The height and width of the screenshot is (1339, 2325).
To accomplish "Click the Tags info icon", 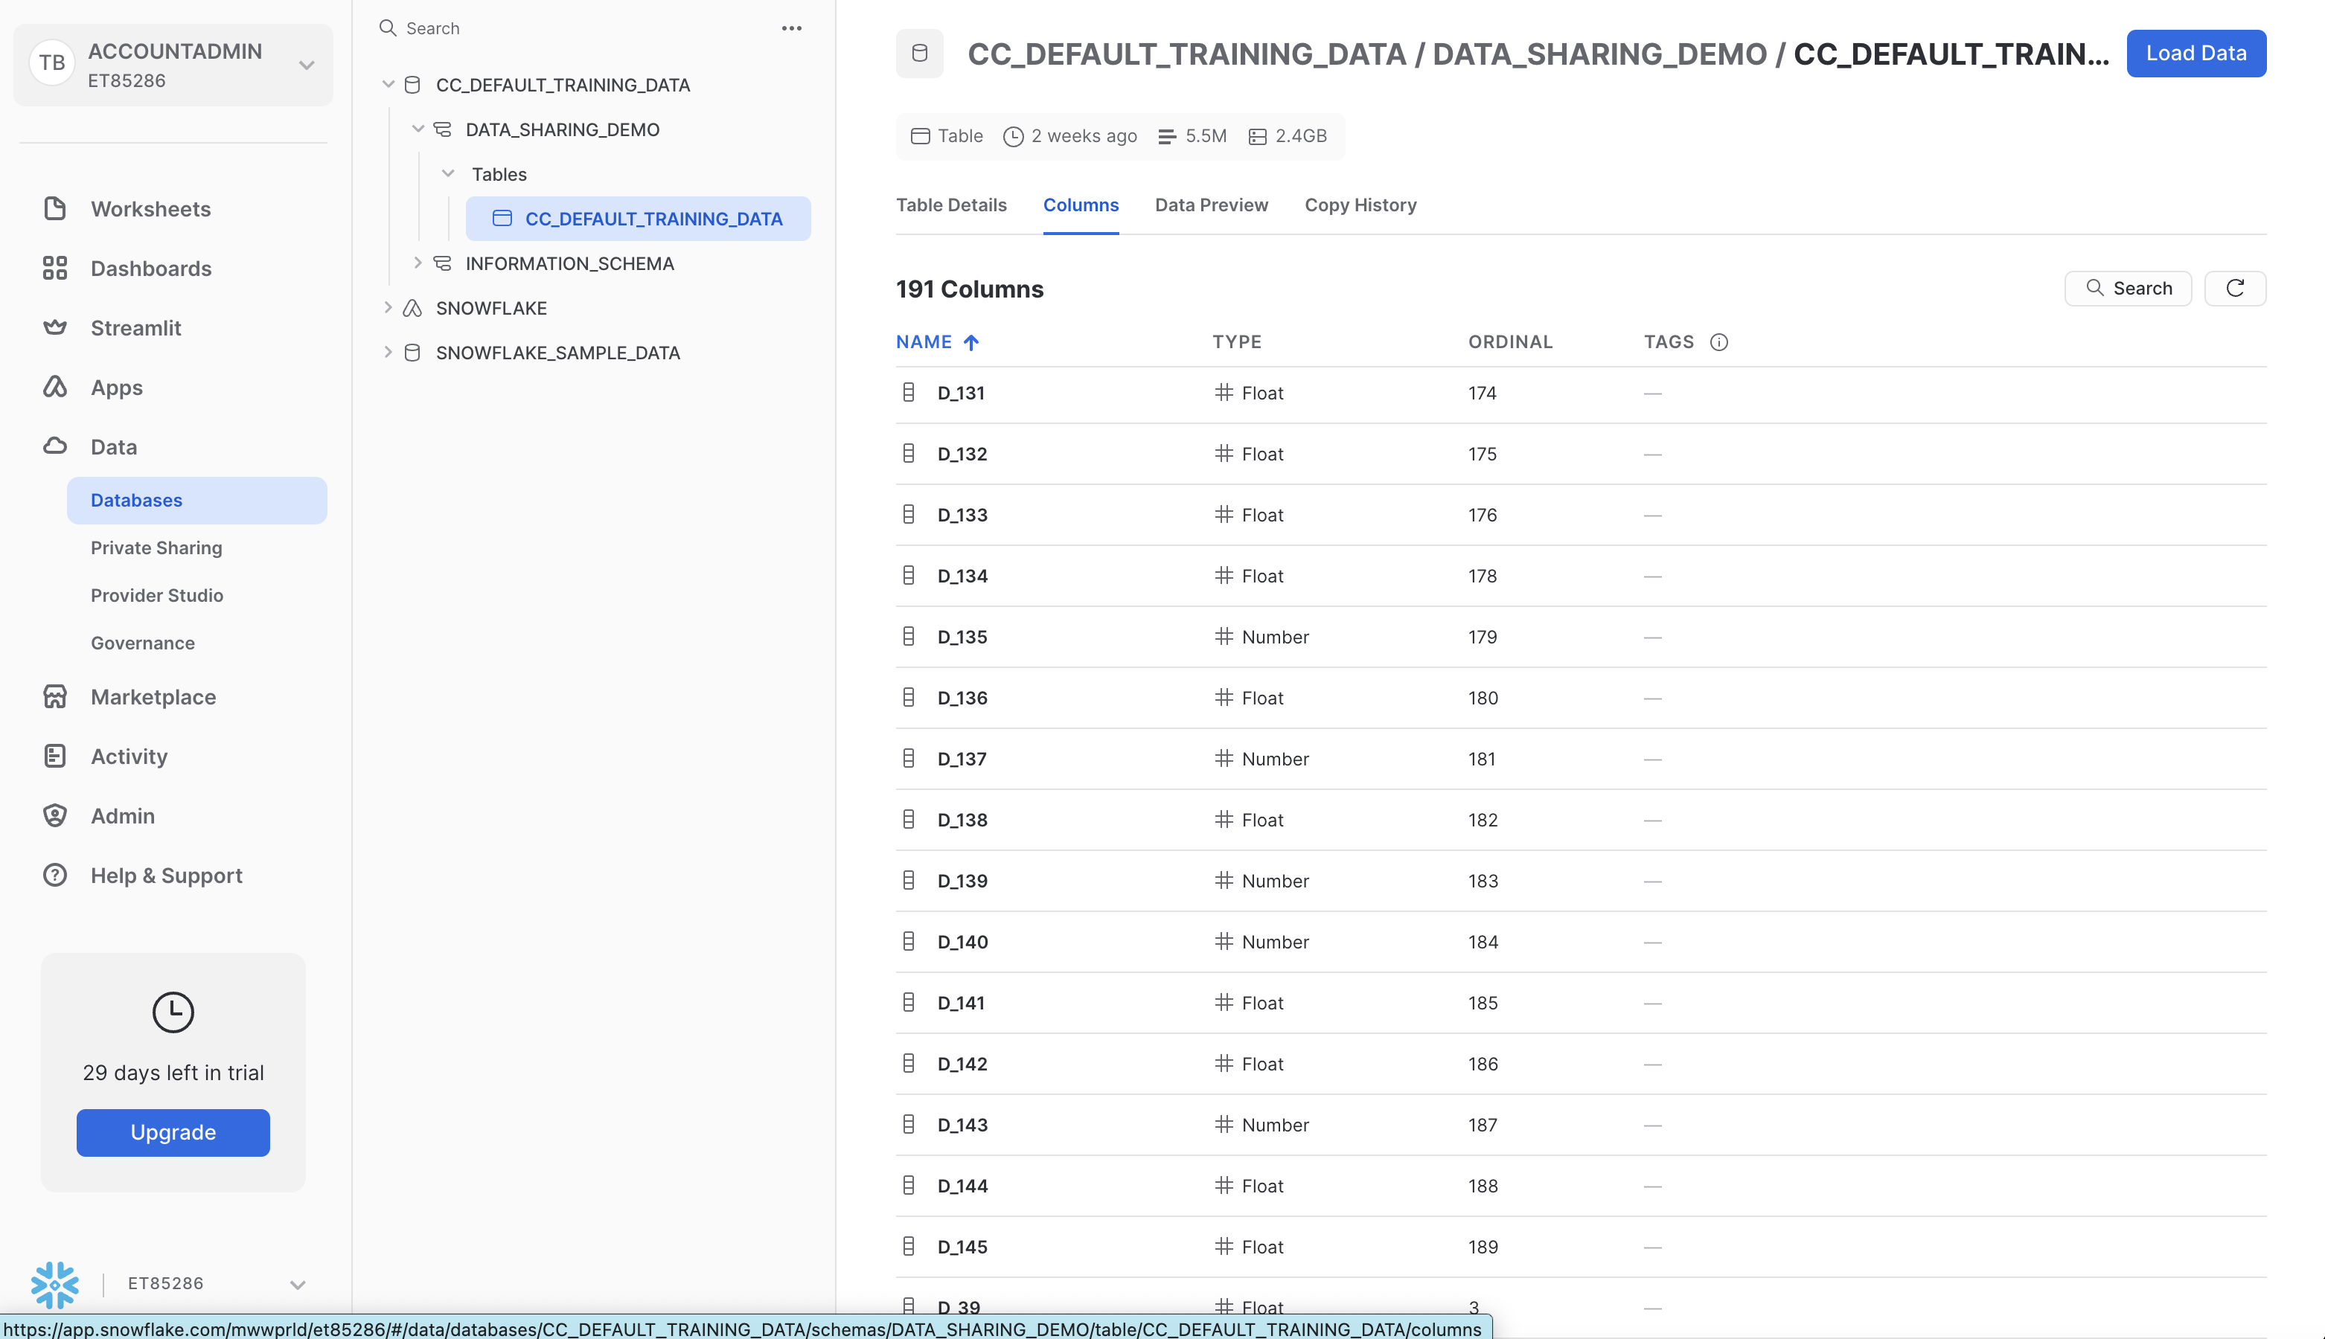I will [1718, 342].
